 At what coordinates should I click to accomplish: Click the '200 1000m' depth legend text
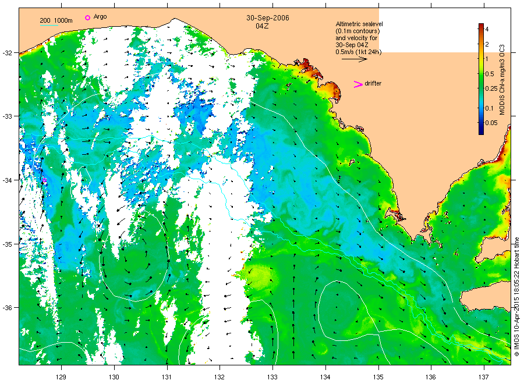coord(56,20)
